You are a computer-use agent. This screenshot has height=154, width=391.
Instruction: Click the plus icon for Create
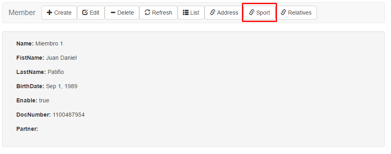[x=49, y=13]
